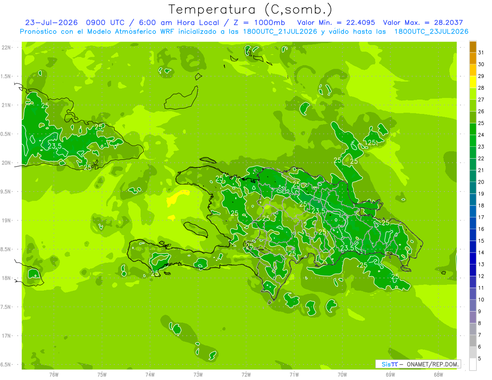This screenshot has width=492, height=380.
Task: Click the 'Valor Min. = 22.4095' readout
Action: coord(337,23)
